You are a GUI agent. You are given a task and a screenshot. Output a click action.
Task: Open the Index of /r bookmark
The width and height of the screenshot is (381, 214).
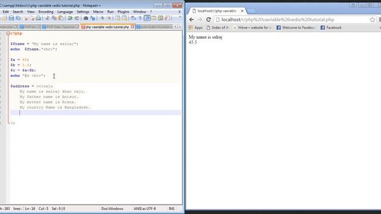click(217, 28)
